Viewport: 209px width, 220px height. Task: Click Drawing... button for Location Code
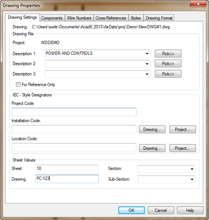pyautogui.click(x=152, y=148)
